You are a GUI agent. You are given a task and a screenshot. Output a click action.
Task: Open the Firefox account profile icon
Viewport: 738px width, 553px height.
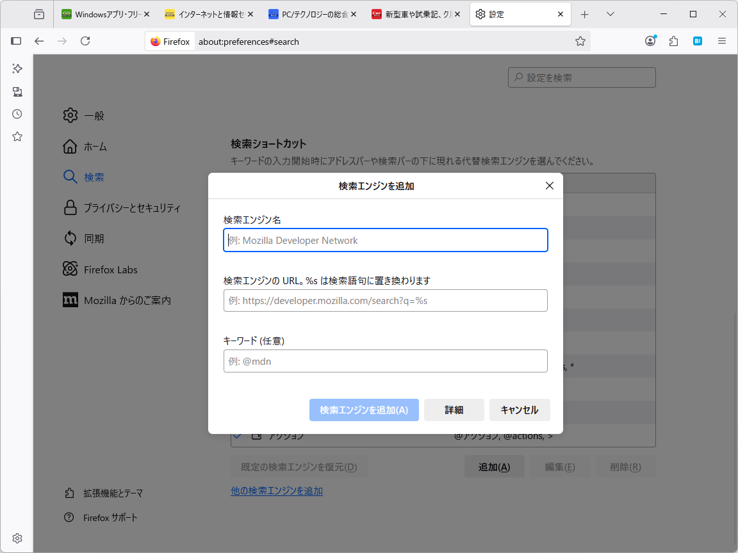650,40
